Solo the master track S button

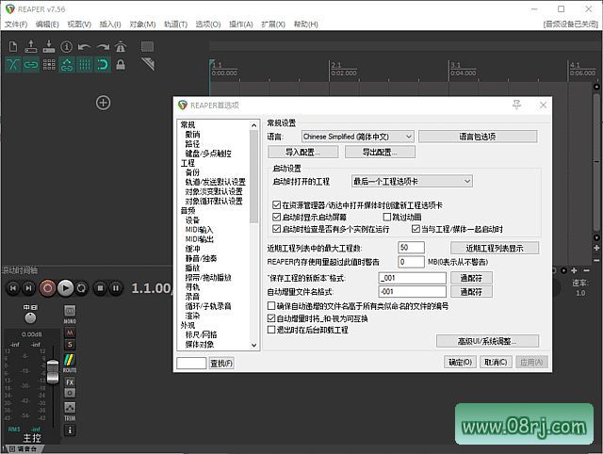[x=70, y=344]
